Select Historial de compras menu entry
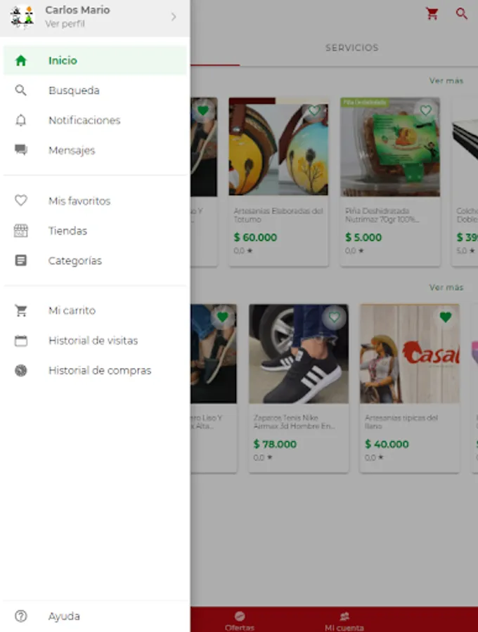 99,370
